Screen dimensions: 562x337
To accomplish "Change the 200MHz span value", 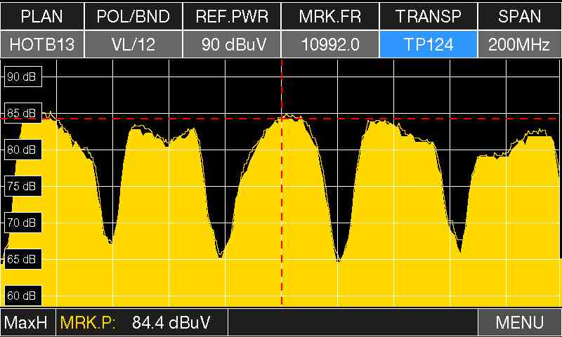I will [x=520, y=44].
